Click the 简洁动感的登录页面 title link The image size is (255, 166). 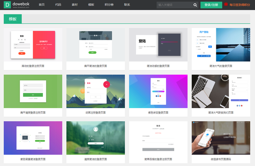coord(158,66)
